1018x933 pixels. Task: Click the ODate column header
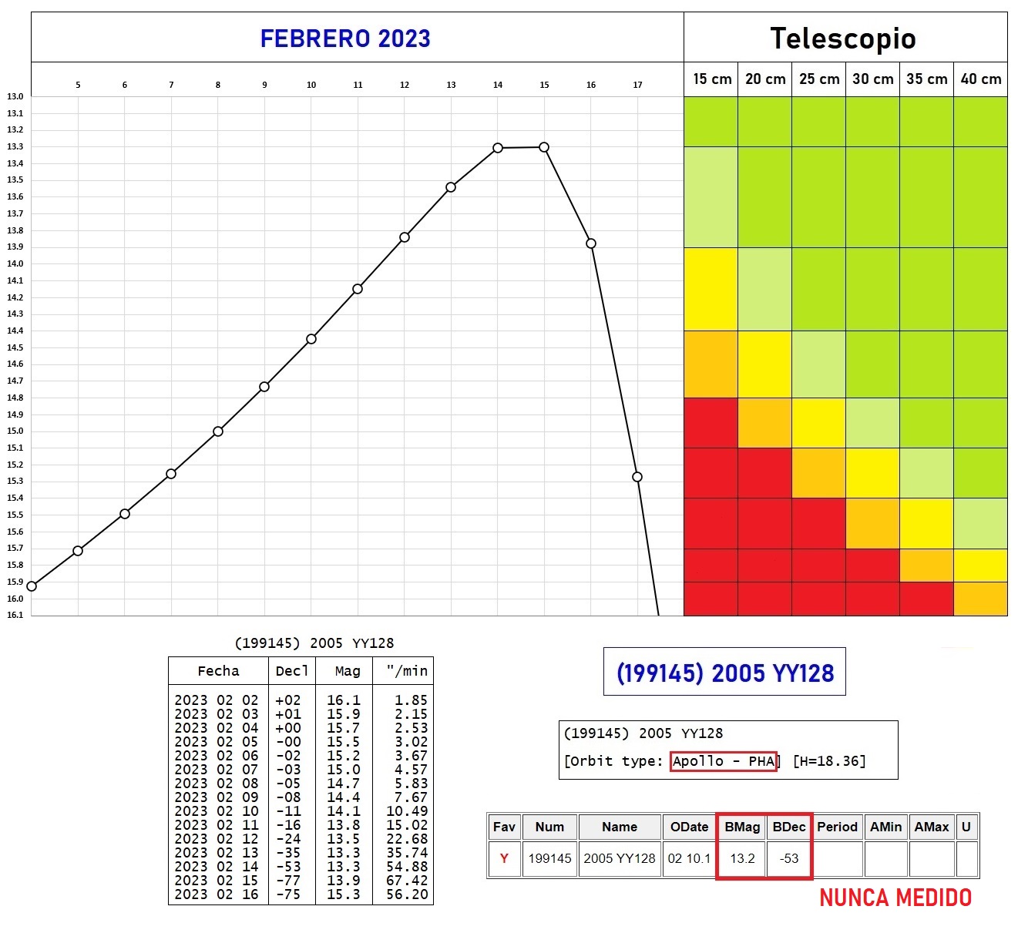click(689, 827)
